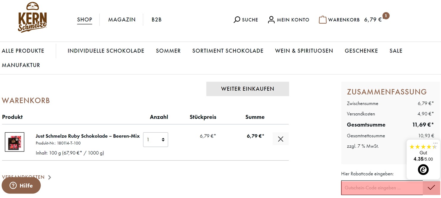The height and width of the screenshot is (198, 441).
Task: Open WEIN & SPIRITUOSEN category
Action: [304, 51]
